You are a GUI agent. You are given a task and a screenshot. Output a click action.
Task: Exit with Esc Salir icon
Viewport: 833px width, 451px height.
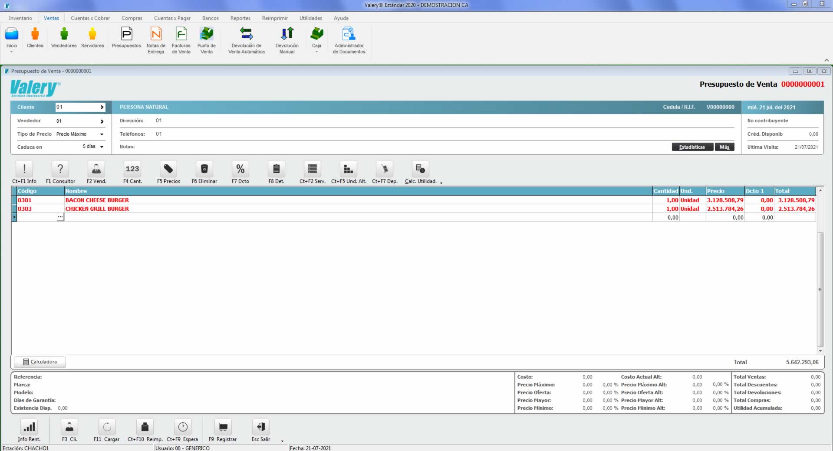click(x=261, y=430)
